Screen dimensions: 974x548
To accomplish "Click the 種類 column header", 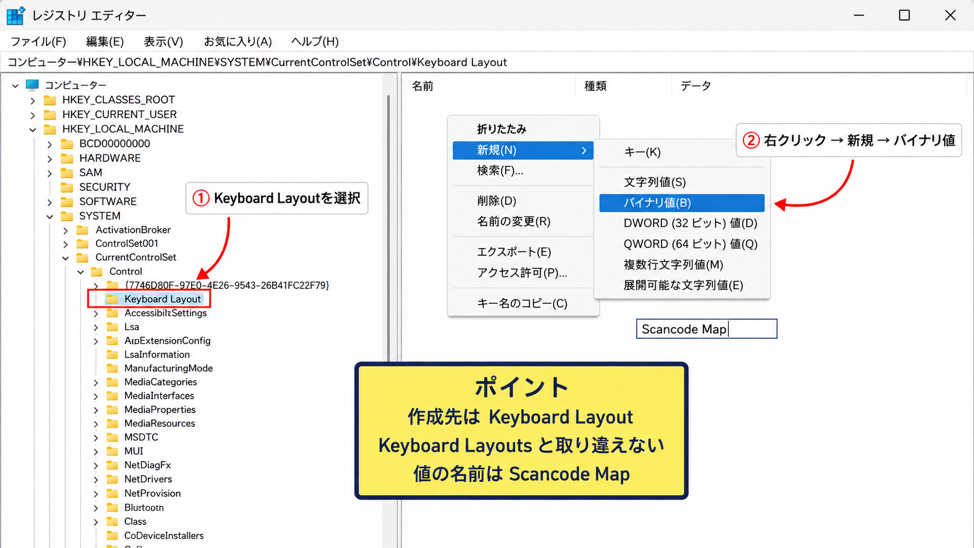I will point(623,86).
